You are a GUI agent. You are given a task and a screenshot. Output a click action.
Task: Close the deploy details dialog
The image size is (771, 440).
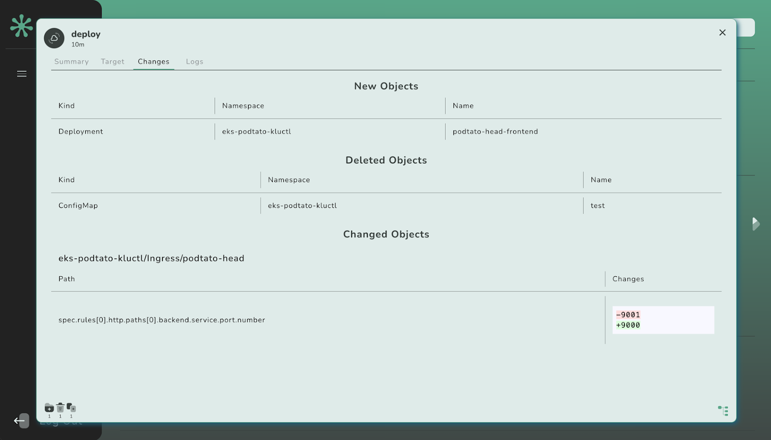click(x=722, y=33)
